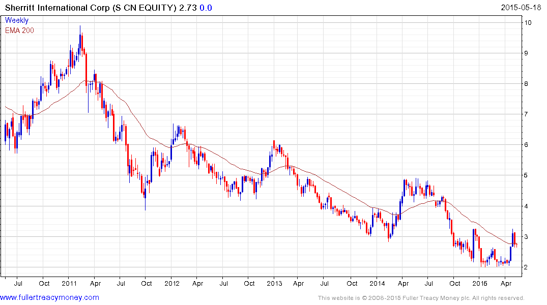The height and width of the screenshot is (305, 547).
Task: Click the y-axis label 4
Action: pos(526,206)
